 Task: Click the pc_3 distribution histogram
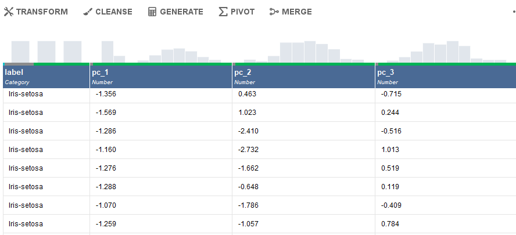pyautogui.click(x=446, y=52)
